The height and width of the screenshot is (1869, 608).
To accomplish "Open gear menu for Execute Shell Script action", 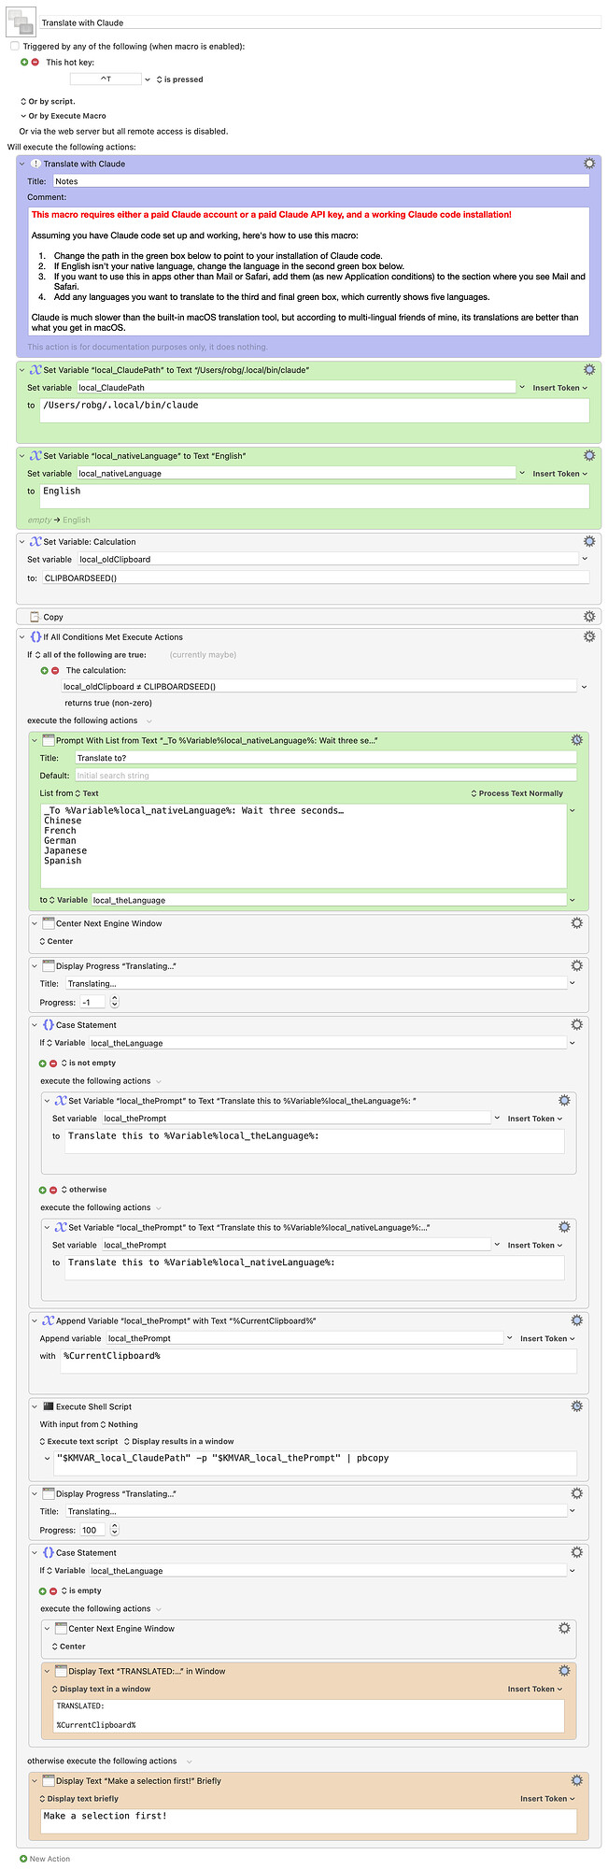I will point(576,1406).
